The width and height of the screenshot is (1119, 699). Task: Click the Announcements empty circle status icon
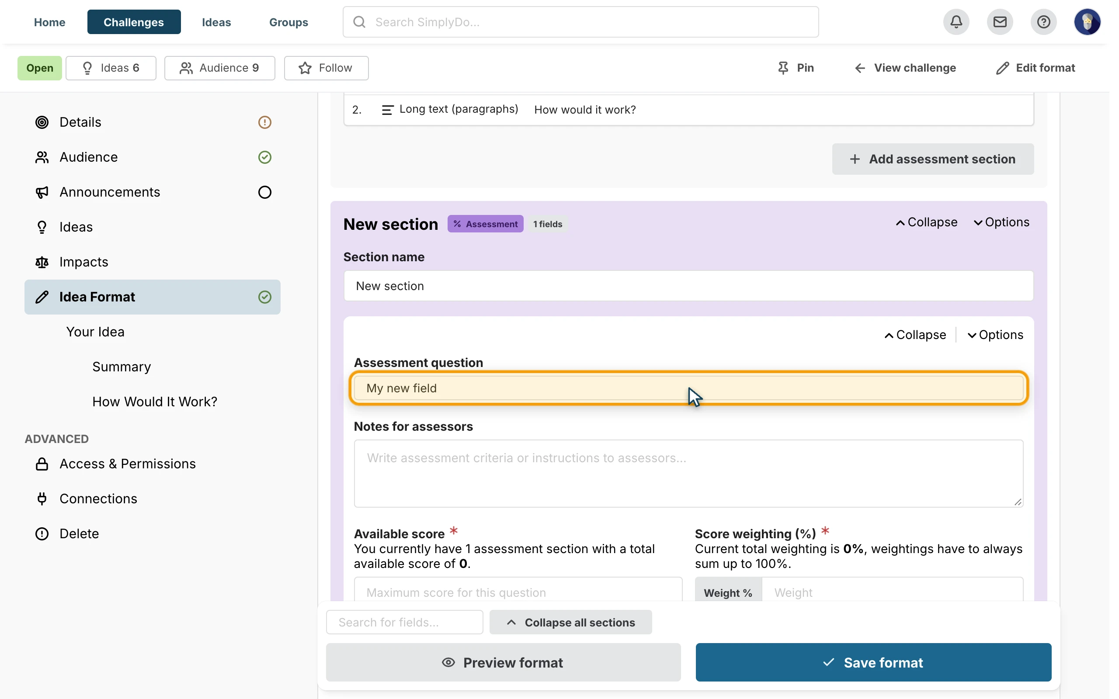tap(264, 192)
